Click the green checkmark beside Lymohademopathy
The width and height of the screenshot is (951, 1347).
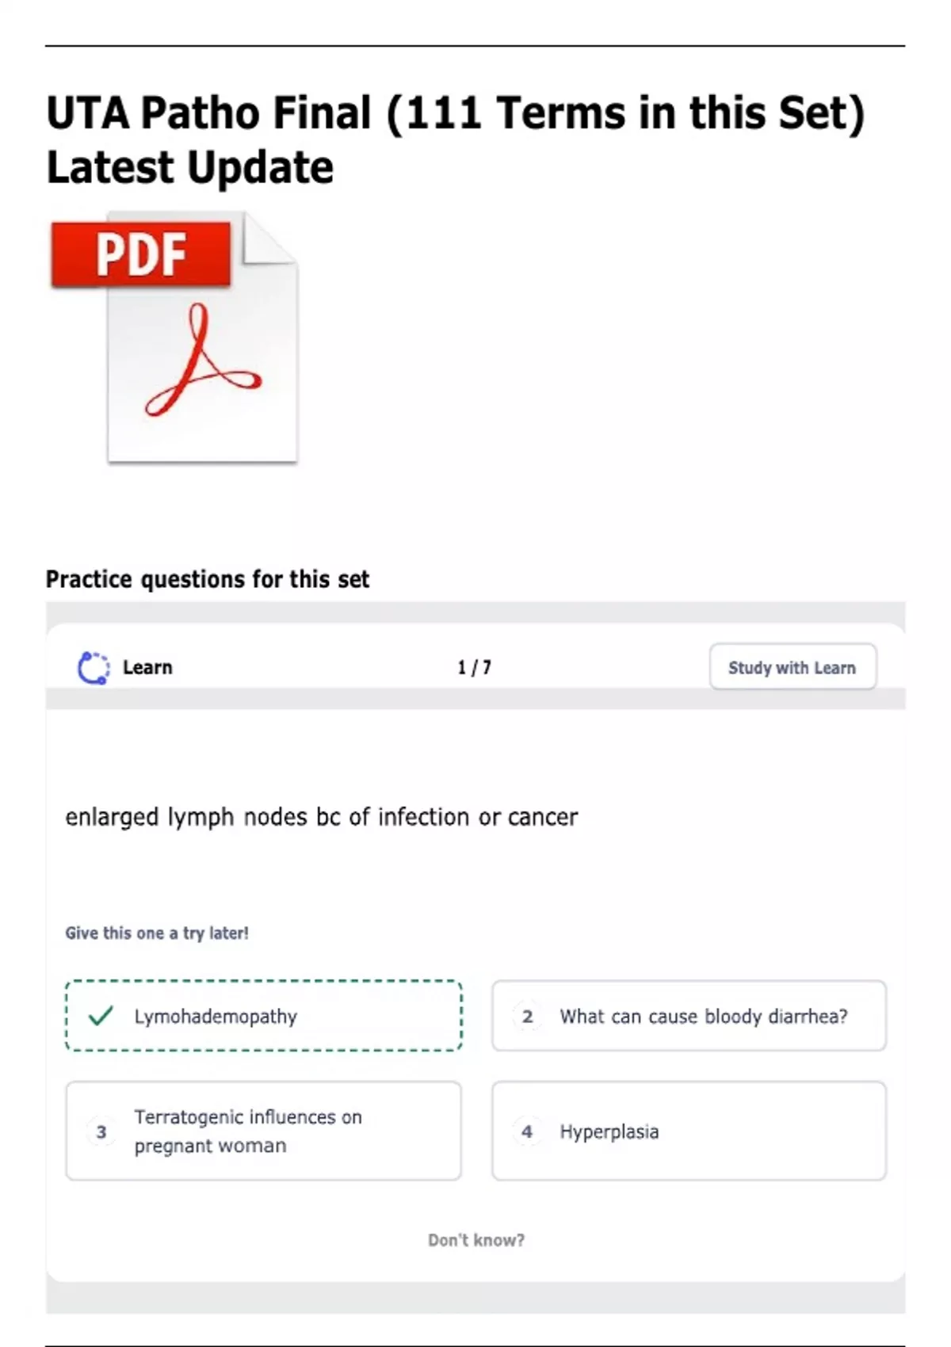tap(101, 1016)
